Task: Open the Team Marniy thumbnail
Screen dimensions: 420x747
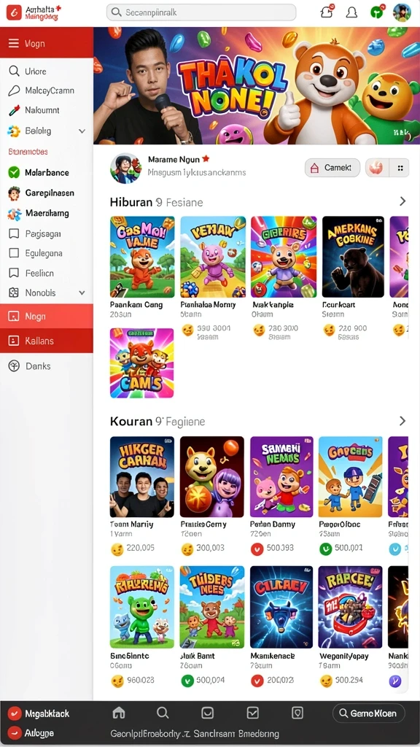Action: pyautogui.click(x=142, y=477)
